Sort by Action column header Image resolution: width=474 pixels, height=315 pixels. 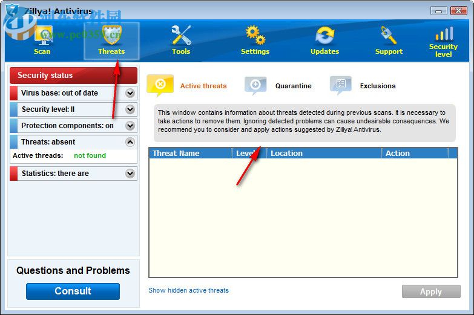pos(415,153)
